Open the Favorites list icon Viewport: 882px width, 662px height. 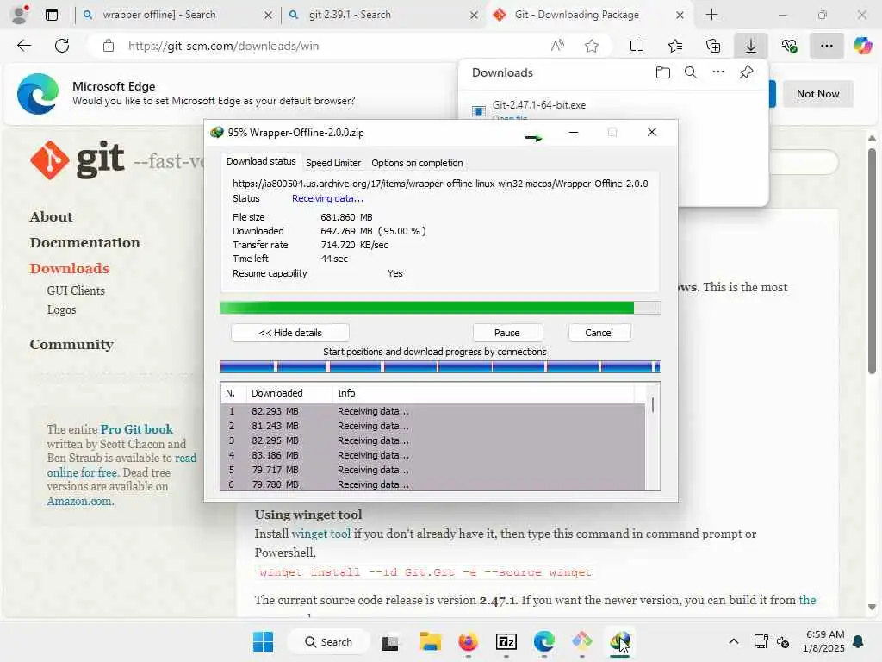[675, 46]
